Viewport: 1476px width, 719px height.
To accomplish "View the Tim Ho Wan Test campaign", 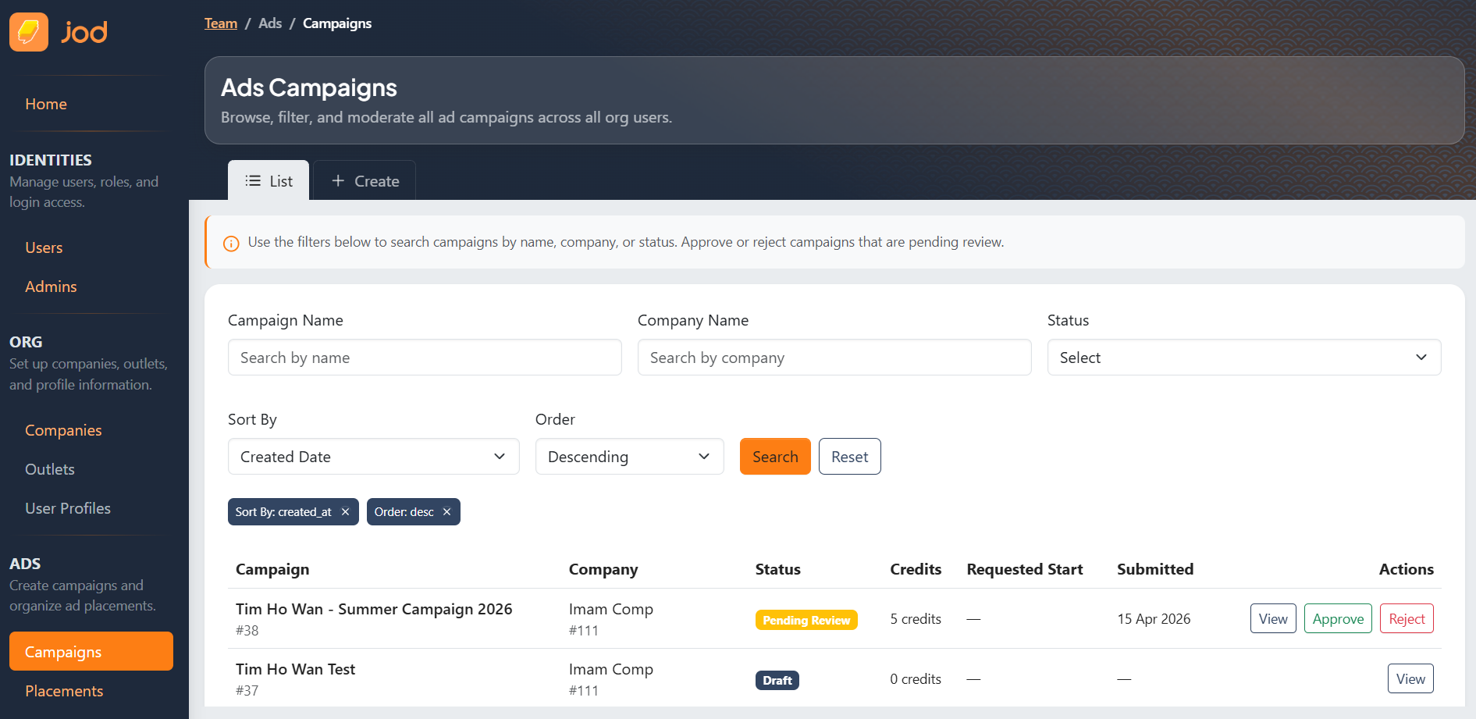I will click(x=1410, y=679).
